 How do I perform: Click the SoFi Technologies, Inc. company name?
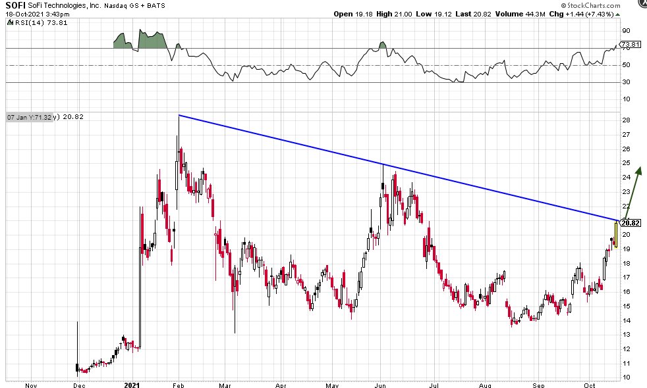click(x=65, y=6)
